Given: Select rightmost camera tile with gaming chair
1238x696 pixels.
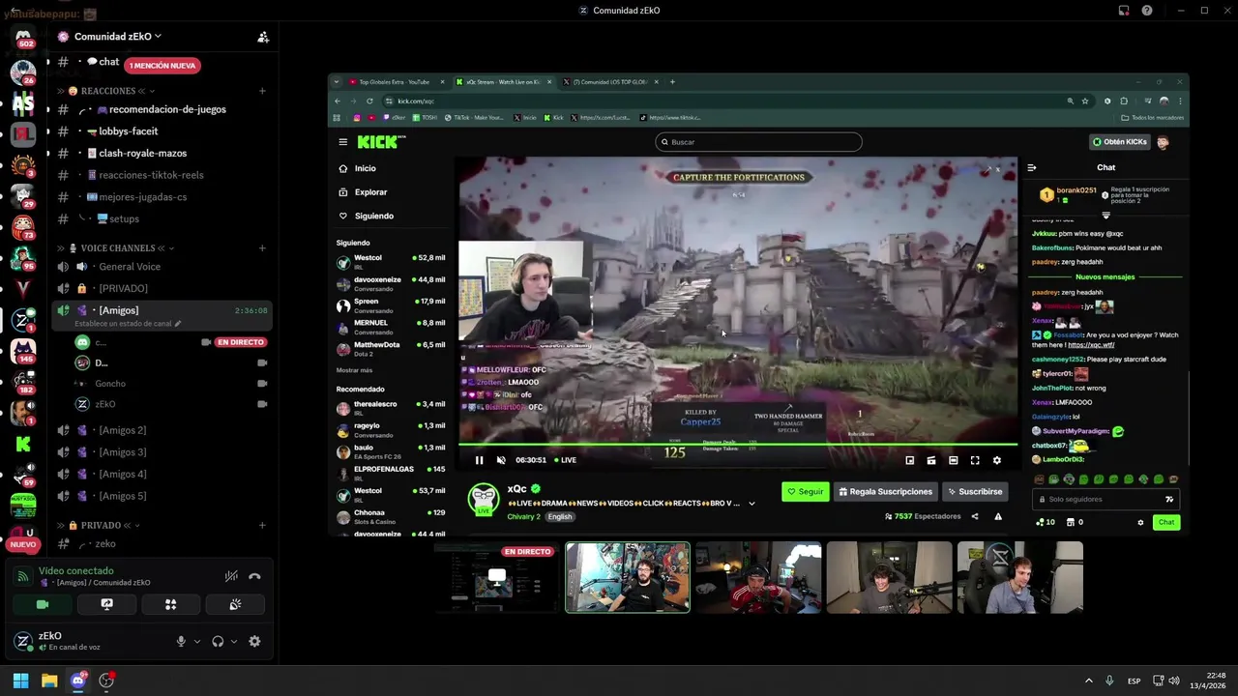Looking at the screenshot, I should click(1019, 578).
